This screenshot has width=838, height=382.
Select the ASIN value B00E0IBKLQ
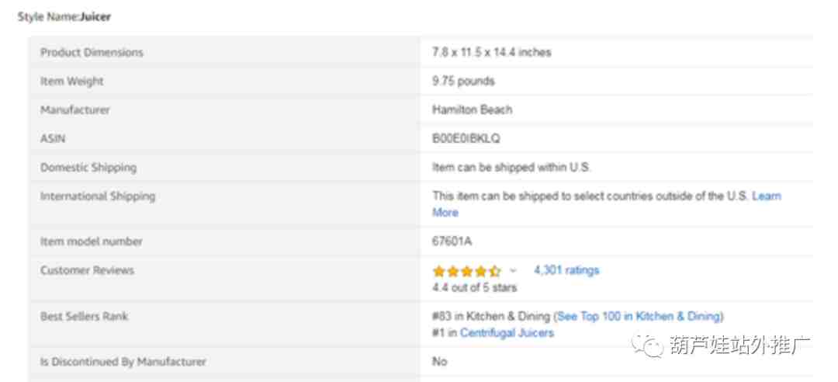[466, 138]
